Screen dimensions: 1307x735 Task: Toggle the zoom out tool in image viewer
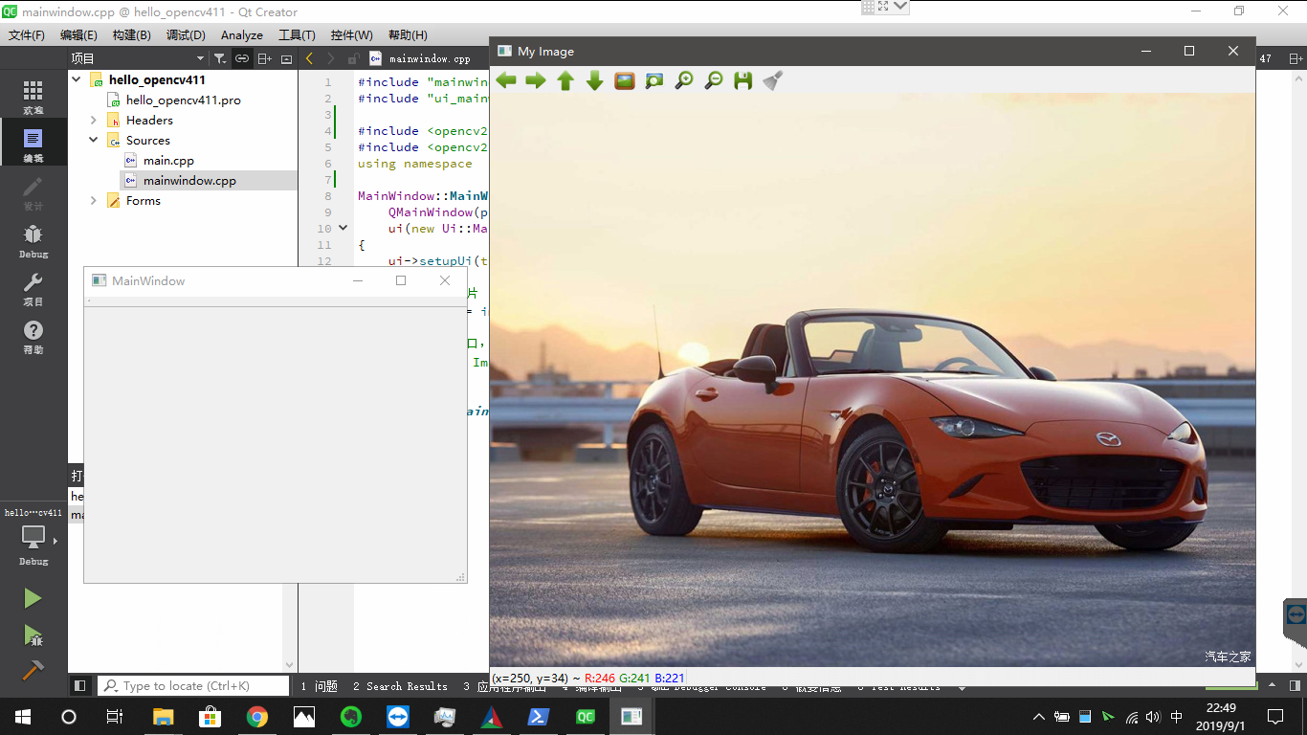click(x=712, y=80)
